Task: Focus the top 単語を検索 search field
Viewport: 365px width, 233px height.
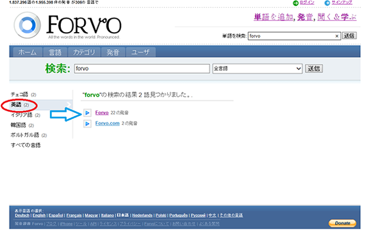Action: [x=294, y=36]
